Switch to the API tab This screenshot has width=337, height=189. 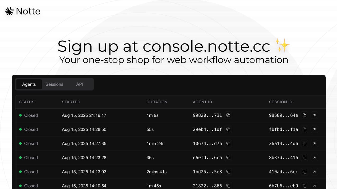coord(80,84)
